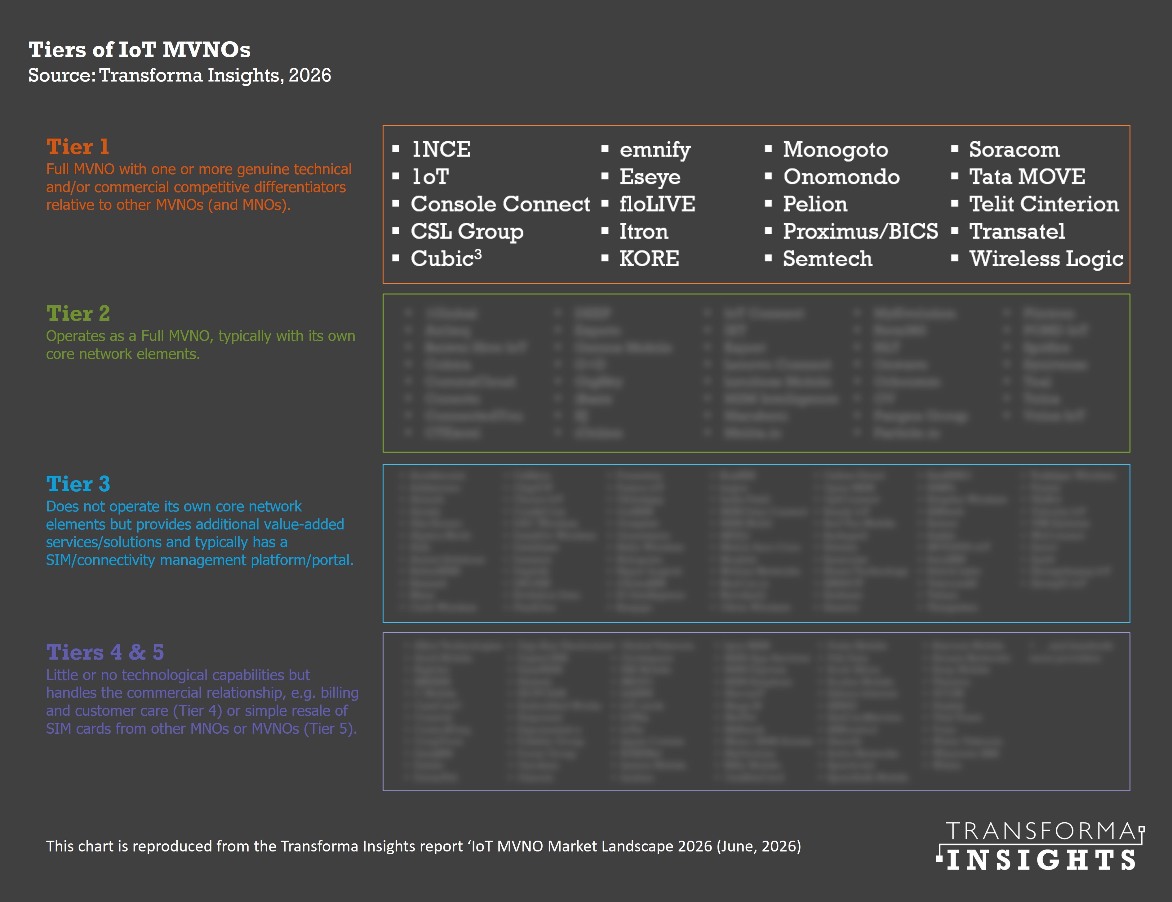Click the Source: Transforma Insights, 2026 subtitle

[x=180, y=75]
